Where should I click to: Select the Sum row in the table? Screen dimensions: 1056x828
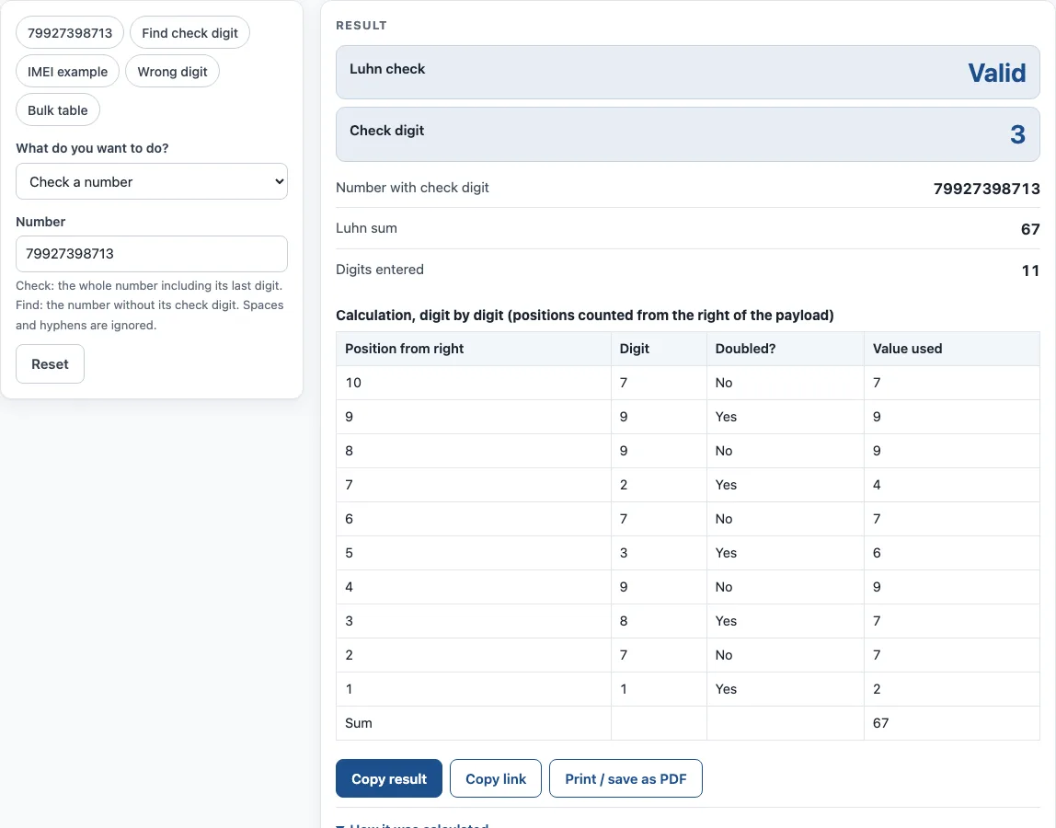tap(688, 723)
